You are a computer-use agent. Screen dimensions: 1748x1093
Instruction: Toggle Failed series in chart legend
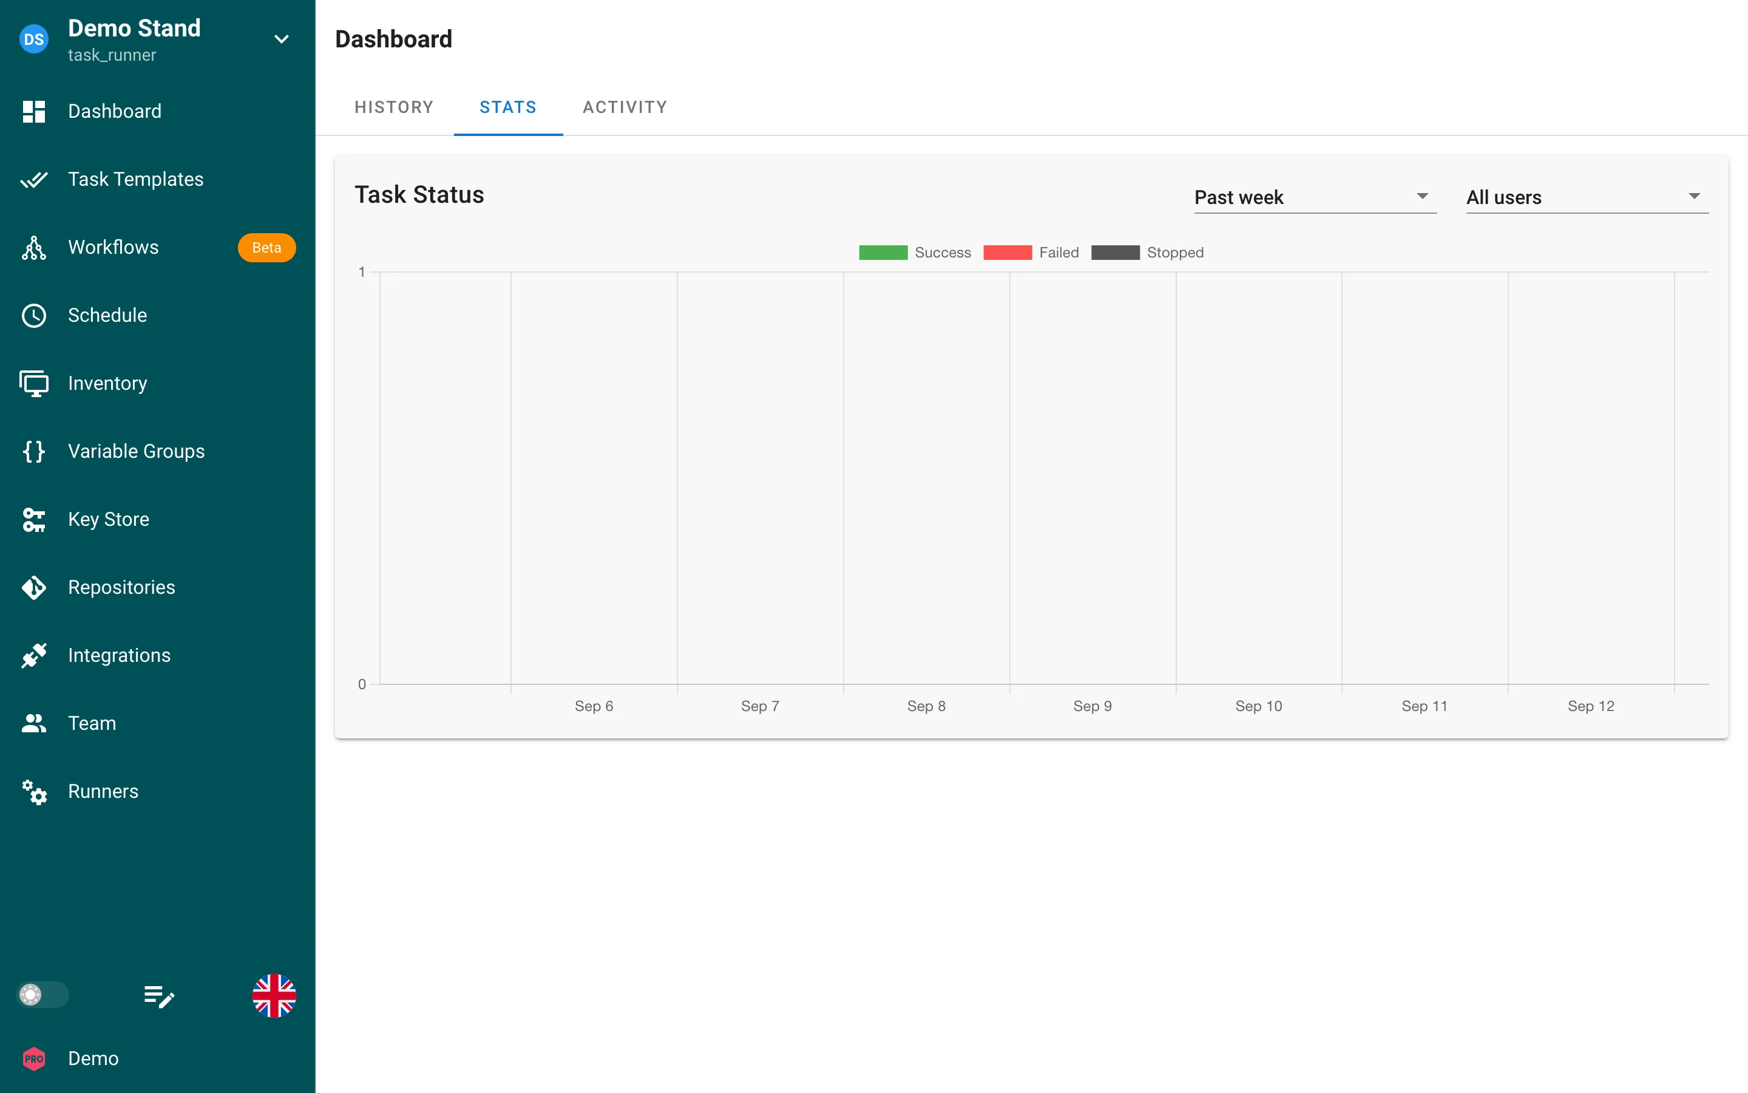click(1031, 252)
